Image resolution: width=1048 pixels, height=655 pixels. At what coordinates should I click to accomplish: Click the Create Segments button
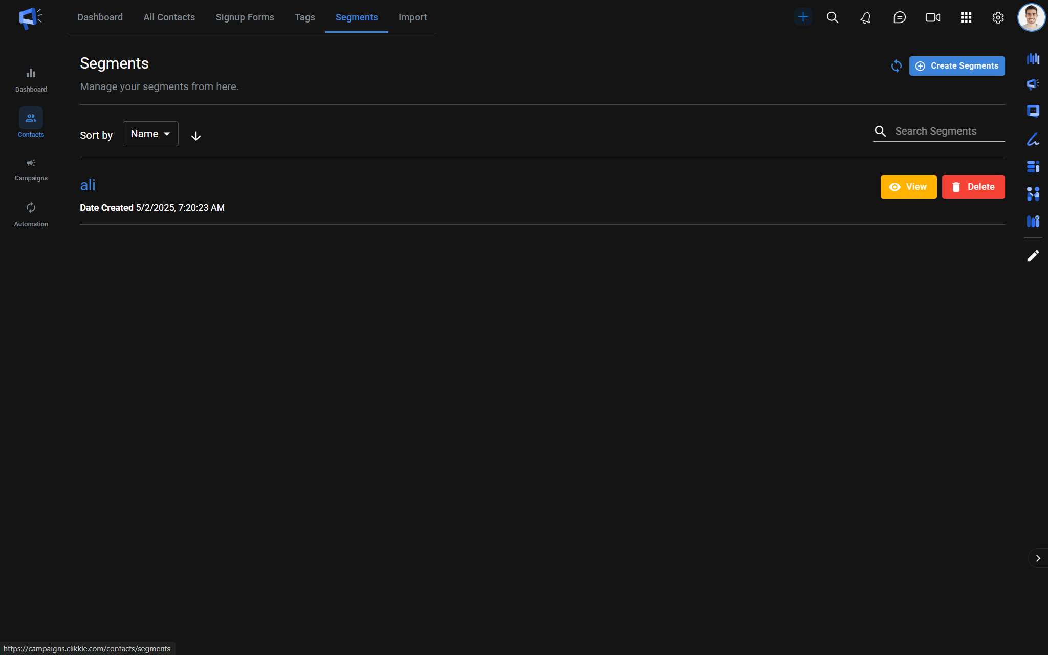click(956, 66)
